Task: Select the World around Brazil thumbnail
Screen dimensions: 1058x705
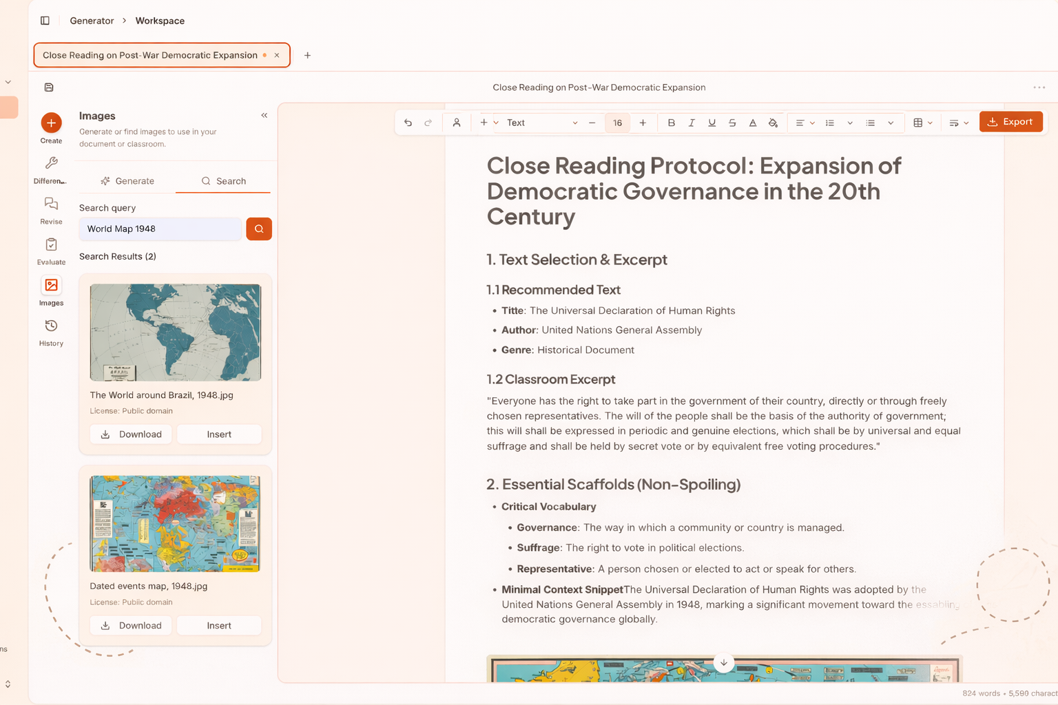Action: 176,333
